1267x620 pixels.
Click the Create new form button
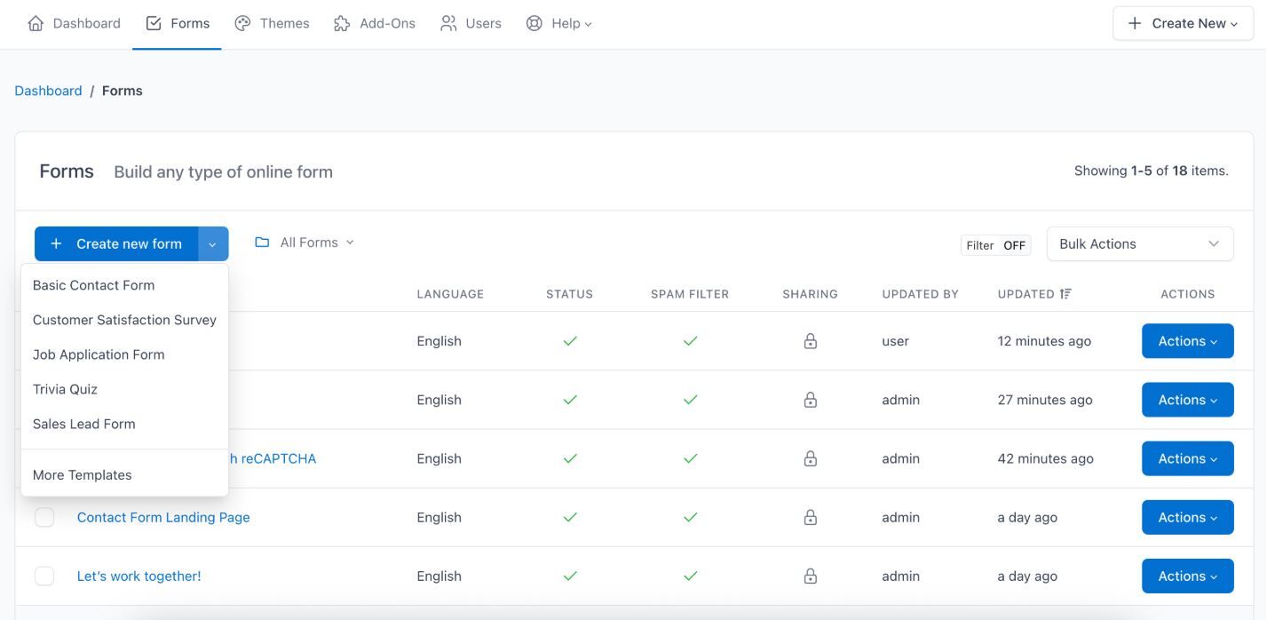(x=116, y=244)
